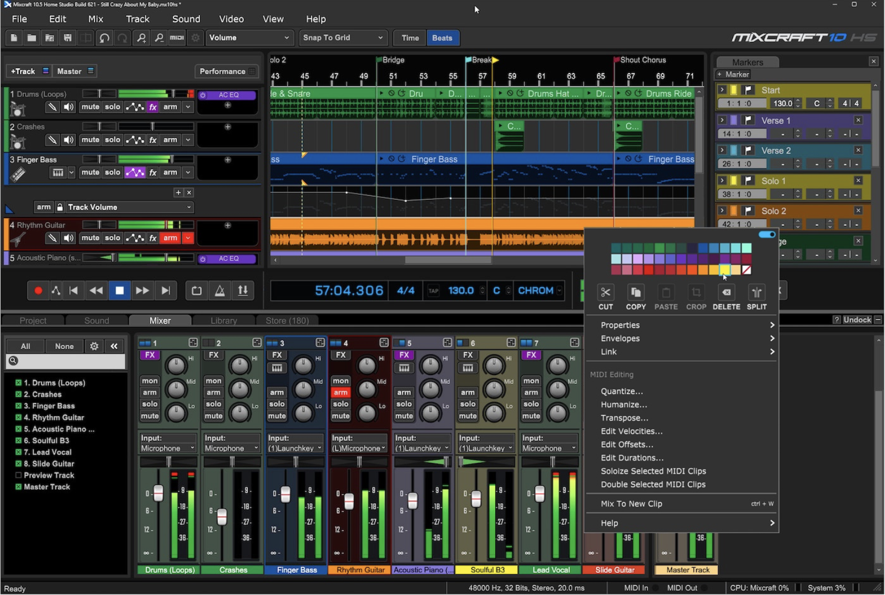Screen dimensions: 885x595
Task: Click the Shout Chorus timeline marker flag
Action: point(617,60)
